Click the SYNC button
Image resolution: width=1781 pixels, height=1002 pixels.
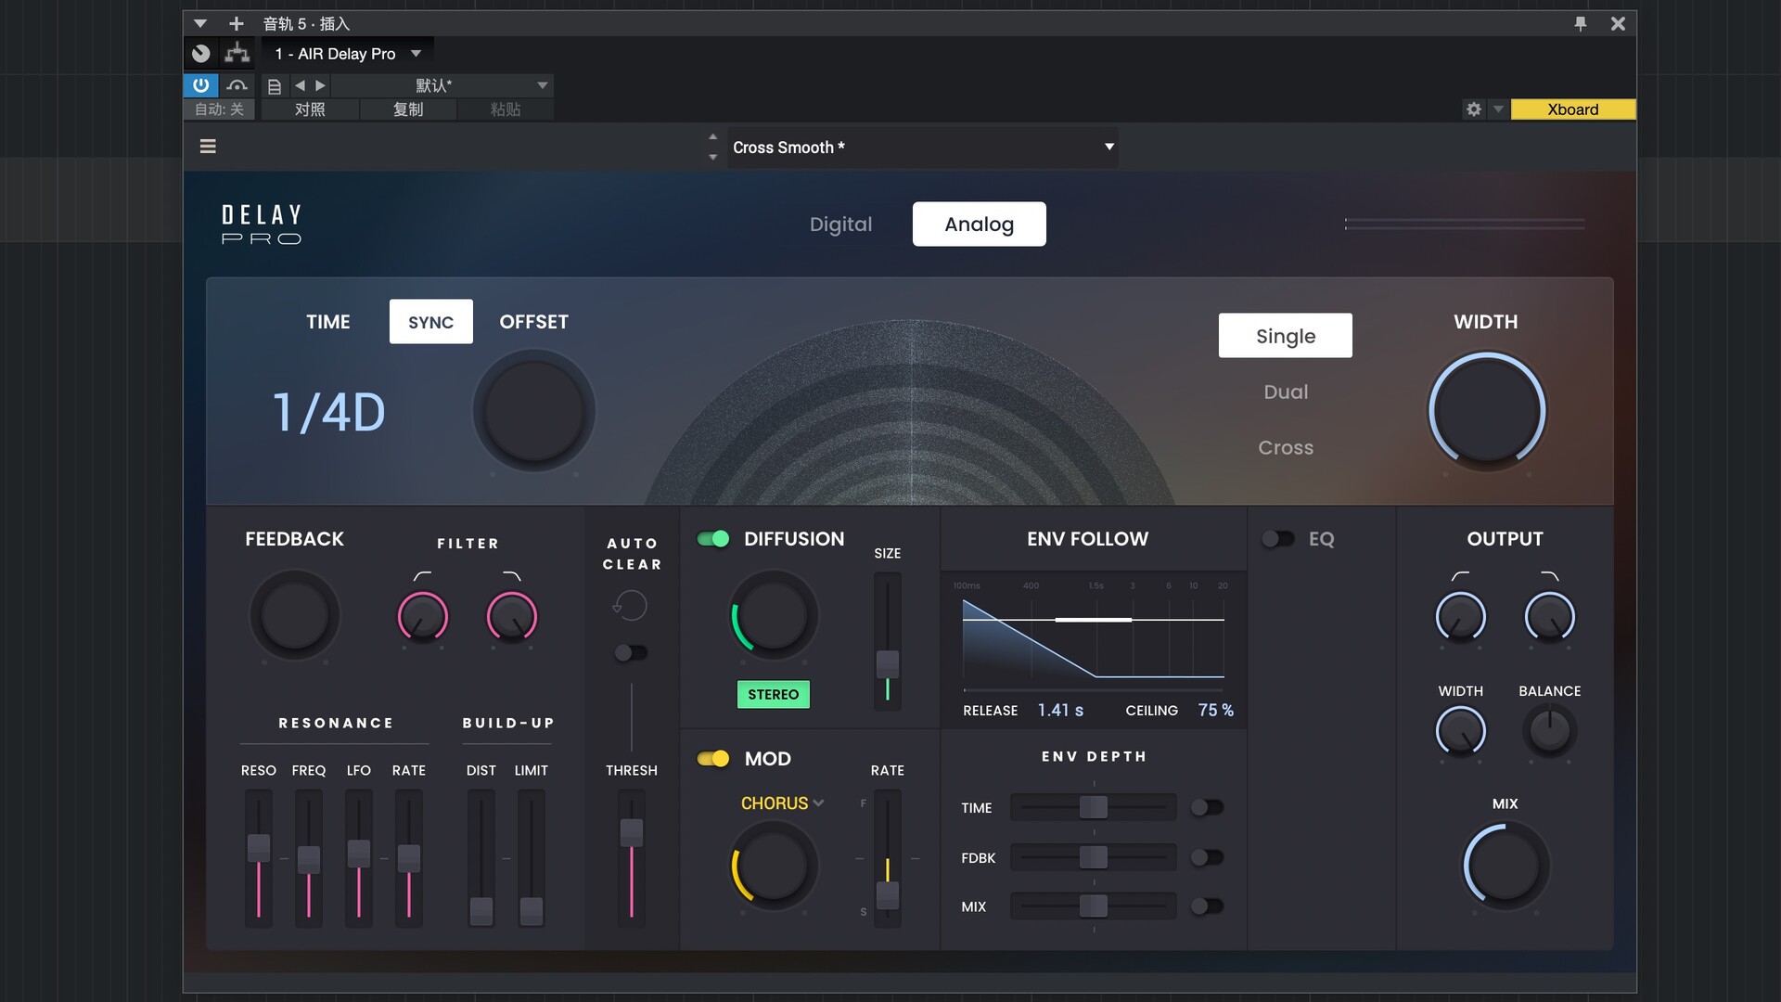tap(430, 322)
